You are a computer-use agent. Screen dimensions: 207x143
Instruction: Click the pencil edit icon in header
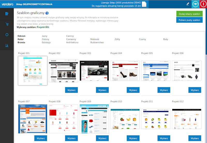188,4
